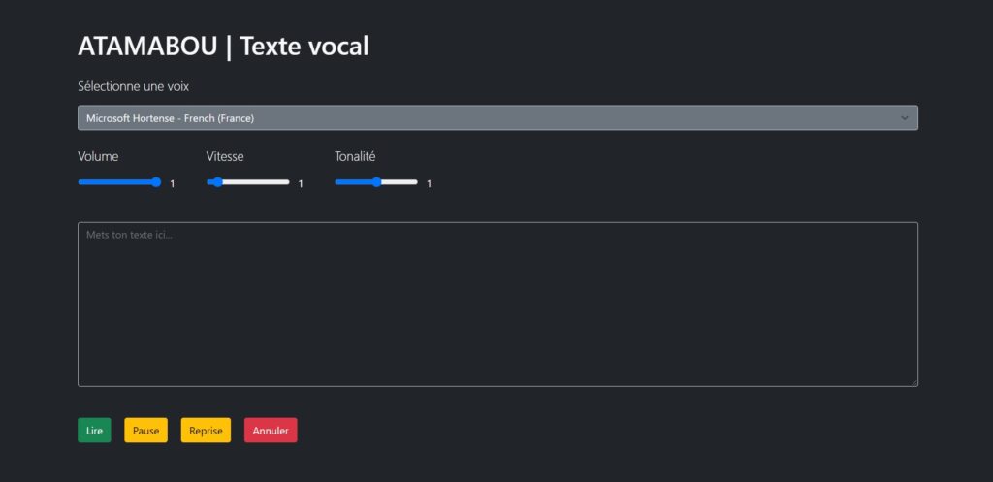Click the Vitesse slider handle
Screen dimensions: 993x482
click(217, 181)
